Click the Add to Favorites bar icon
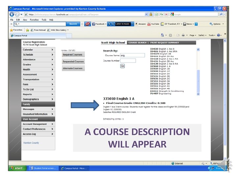 27,30
